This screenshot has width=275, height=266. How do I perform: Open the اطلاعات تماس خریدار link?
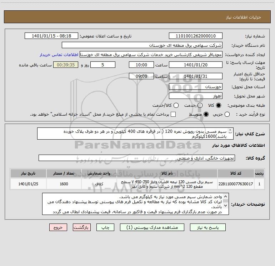59,55
